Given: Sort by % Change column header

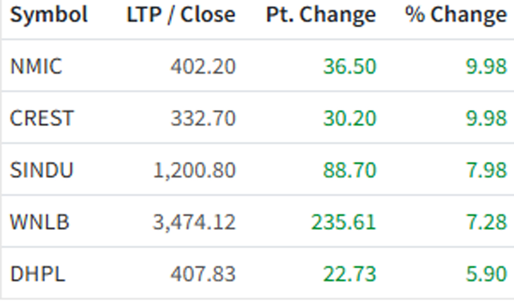Looking at the screenshot, I should click(455, 15).
